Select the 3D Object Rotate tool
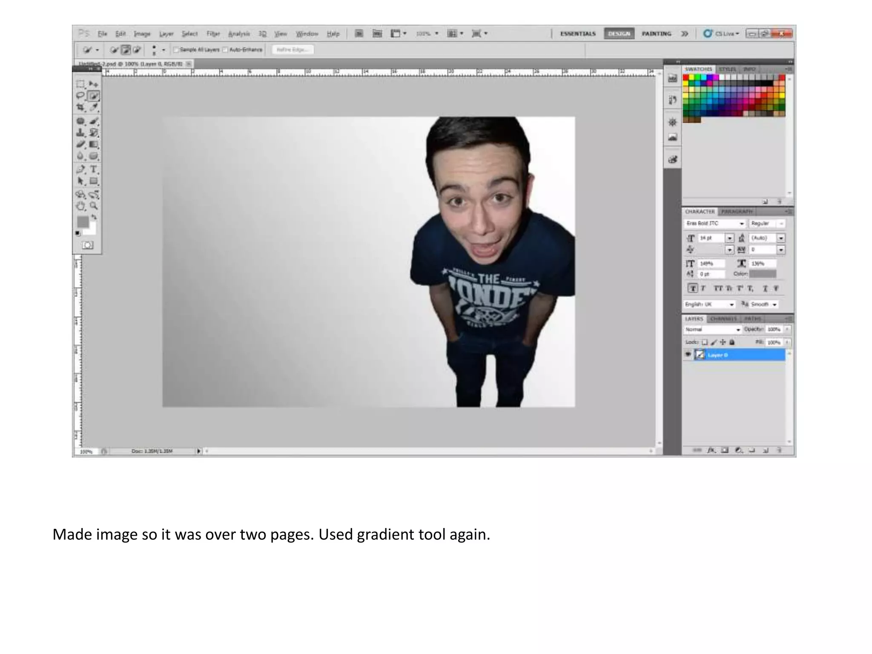The height and width of the screenshot is (654, 872). coord(80,195)
